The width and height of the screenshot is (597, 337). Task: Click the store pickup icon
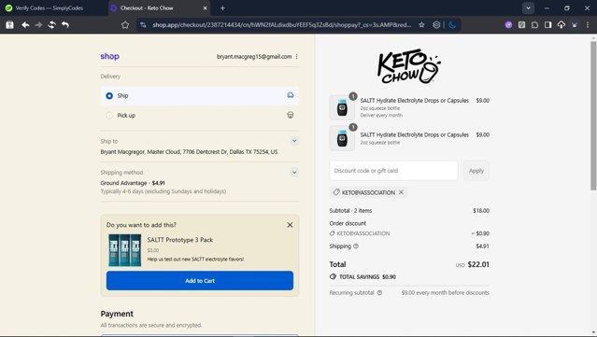click(291, 115)
